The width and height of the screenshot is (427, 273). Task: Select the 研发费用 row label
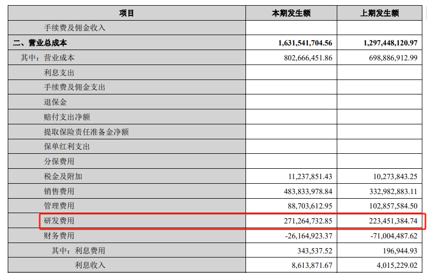[x=59, y=221]
